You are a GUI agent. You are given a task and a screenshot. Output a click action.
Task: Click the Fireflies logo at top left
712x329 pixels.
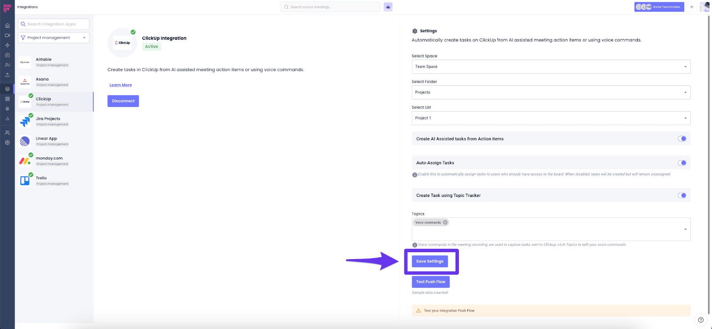click(x=7, y=8)
